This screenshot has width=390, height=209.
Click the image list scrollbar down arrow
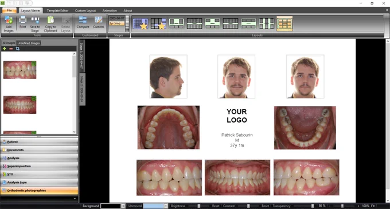74,132
